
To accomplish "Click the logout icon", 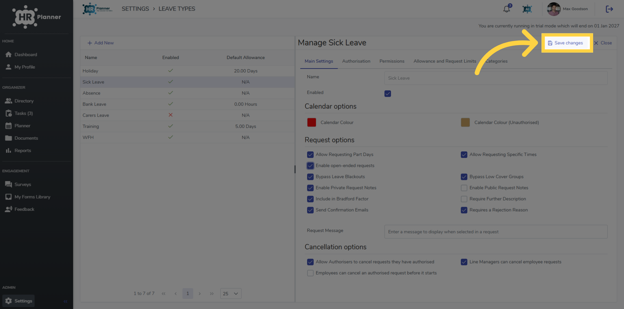I will tap(609, 9).
